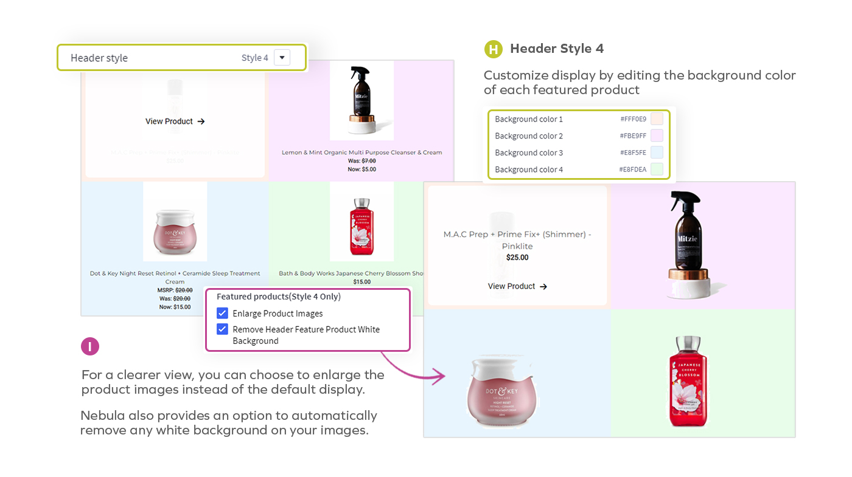Image resolution: width=852 pixels, height=477 pixels.
Task: Click View Product link in enlarged preview
Action: coord(512,286)
